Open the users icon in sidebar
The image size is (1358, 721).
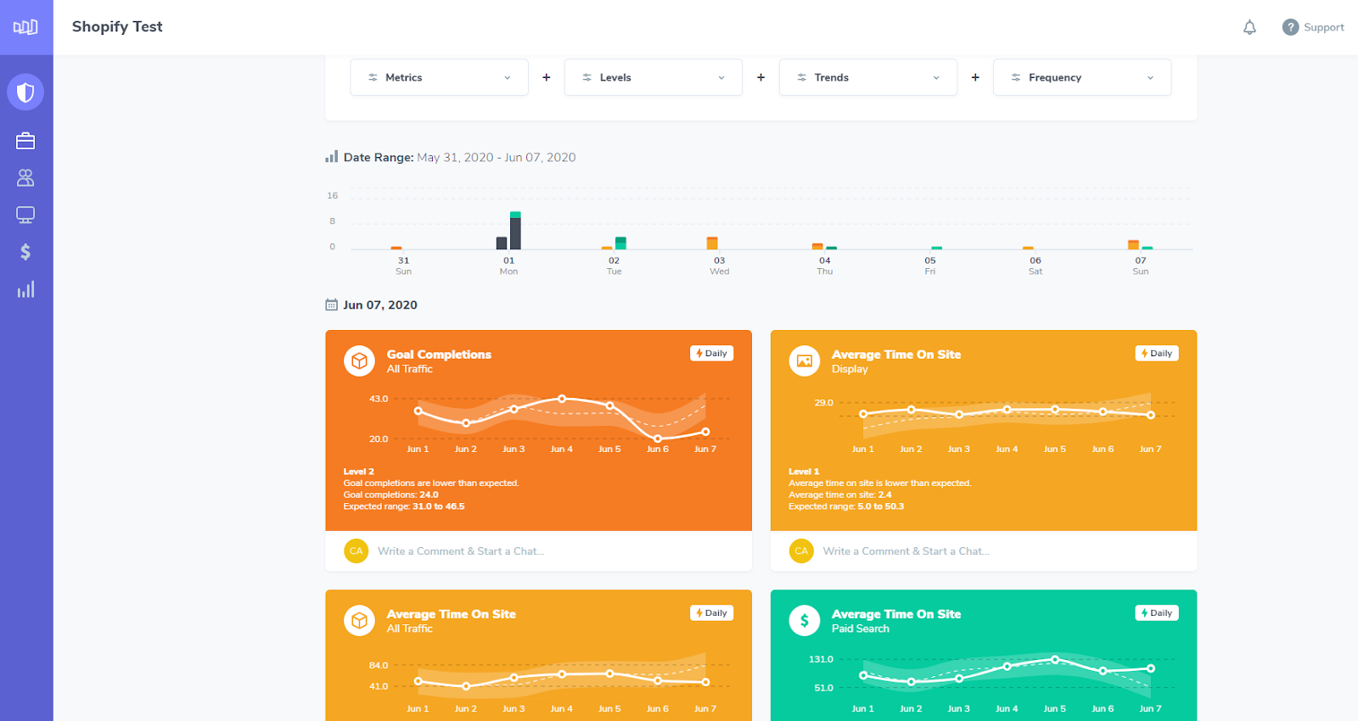[x=25, y=178]
